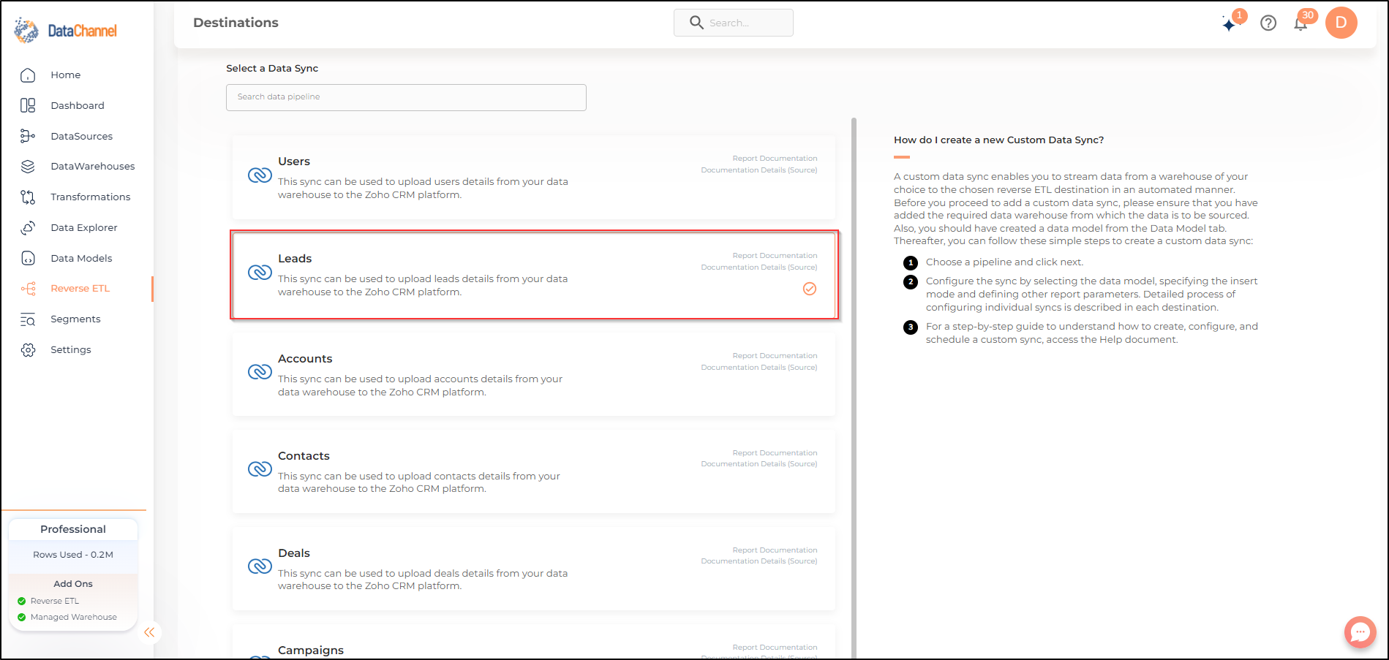Click the DataSources sidebar icon

pyautogui.click(x=28, y=136)
